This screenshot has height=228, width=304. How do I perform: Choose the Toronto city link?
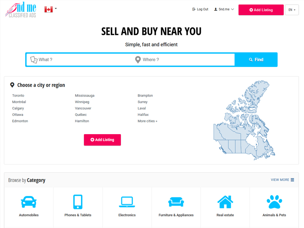18,96
